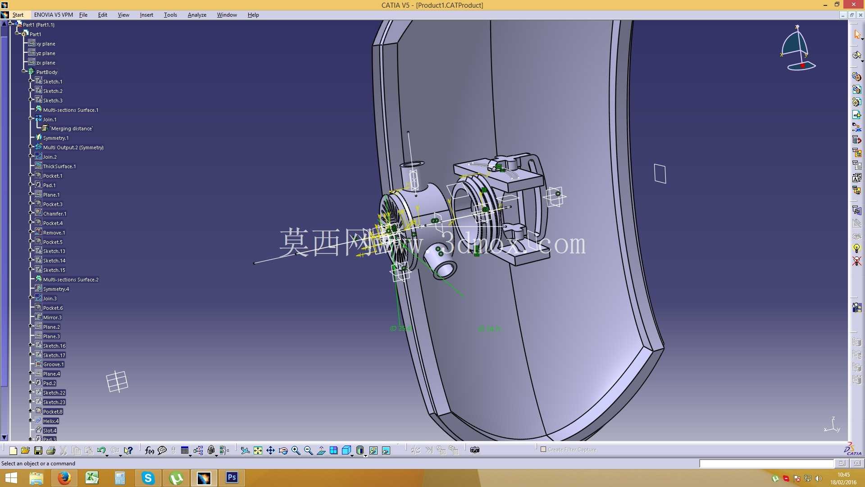The height and width of the screenshot is (487, 865).
Task: Expand the Multi Output.2 (Symmetry) node
Action: pyautogui.click(x=30, y=147)
